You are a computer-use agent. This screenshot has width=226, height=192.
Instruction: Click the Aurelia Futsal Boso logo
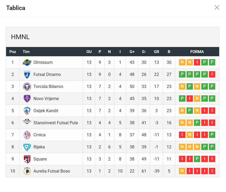[27, 171]
